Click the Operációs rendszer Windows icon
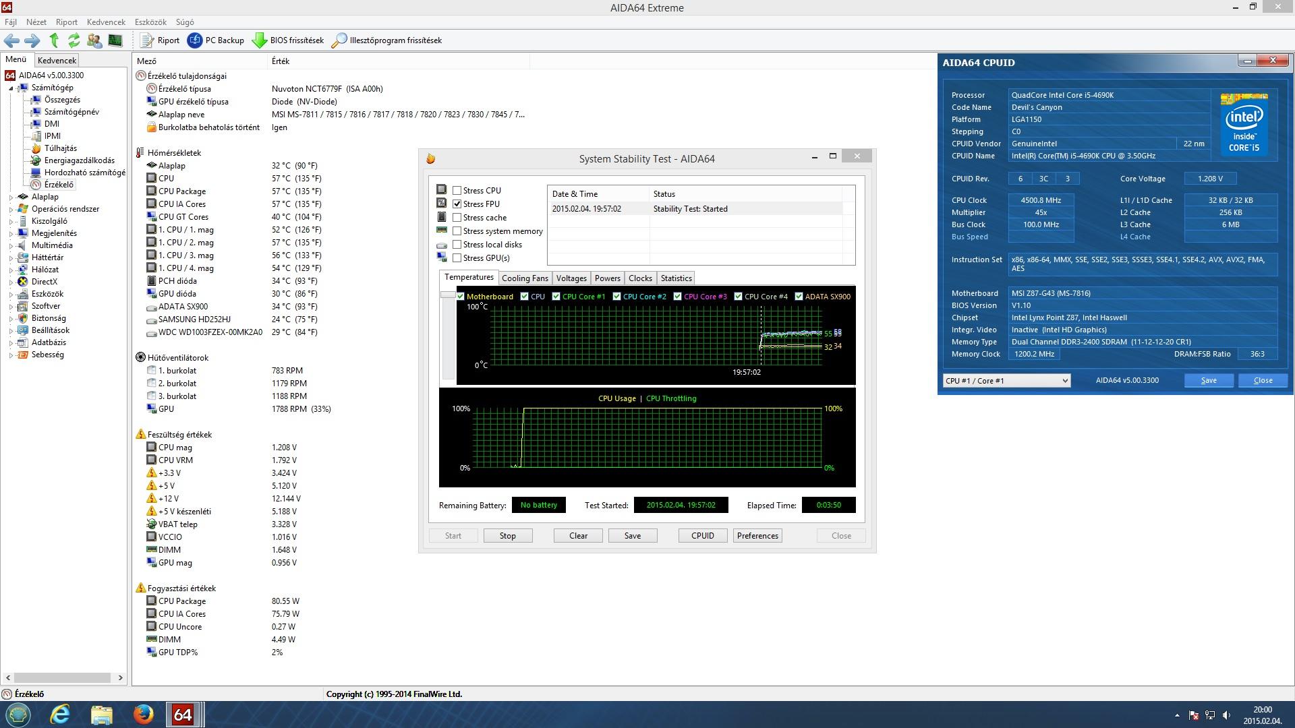Screen dimensions: 1295x728 [23, 209]
